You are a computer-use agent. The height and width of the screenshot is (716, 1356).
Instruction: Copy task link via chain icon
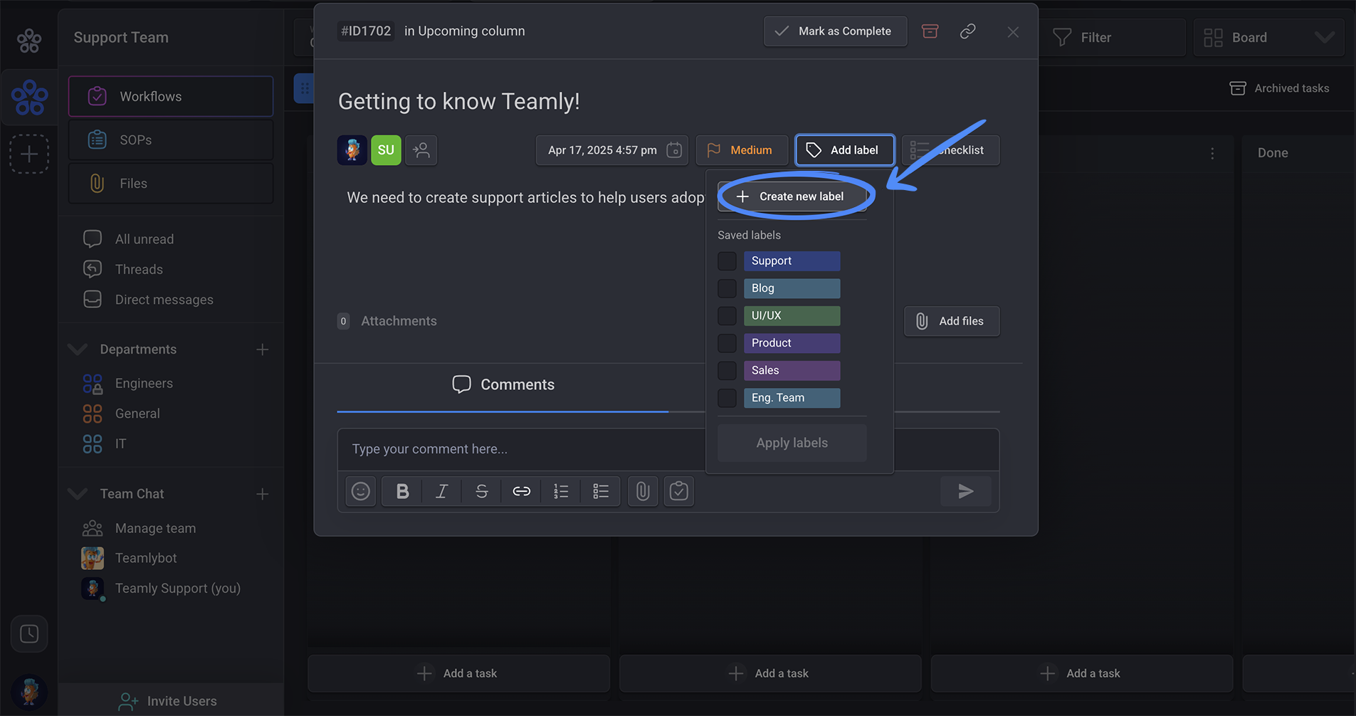point(967,31)
